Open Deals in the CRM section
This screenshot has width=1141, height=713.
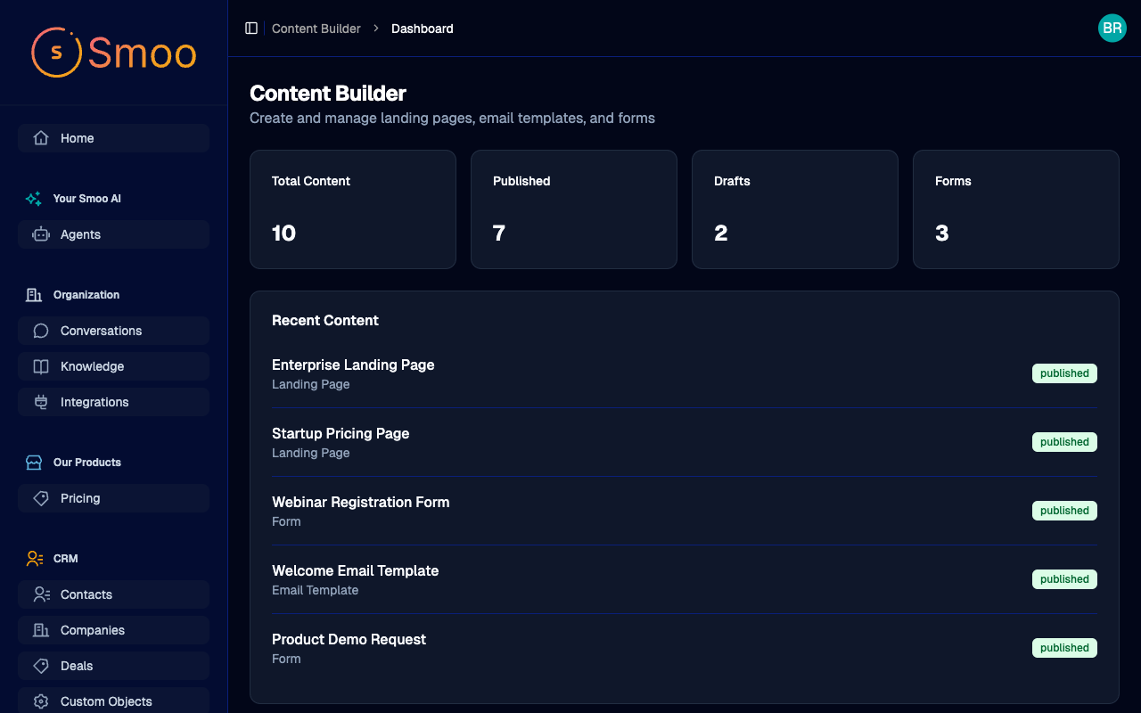pos(77,666)
